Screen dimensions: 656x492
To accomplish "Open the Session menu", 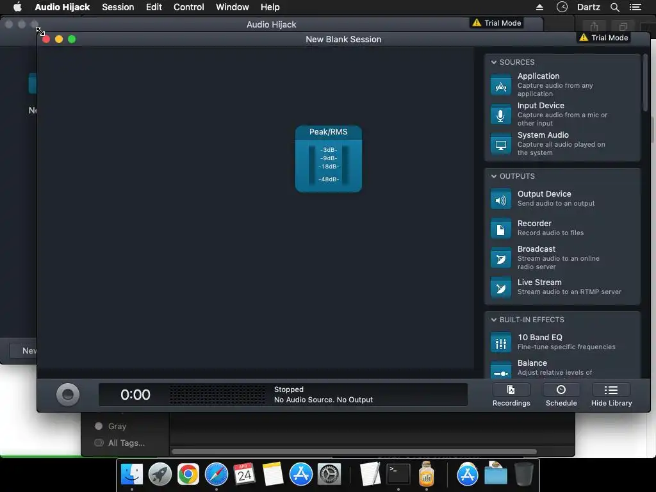I will pyautogui.click(x=118, y=7).
